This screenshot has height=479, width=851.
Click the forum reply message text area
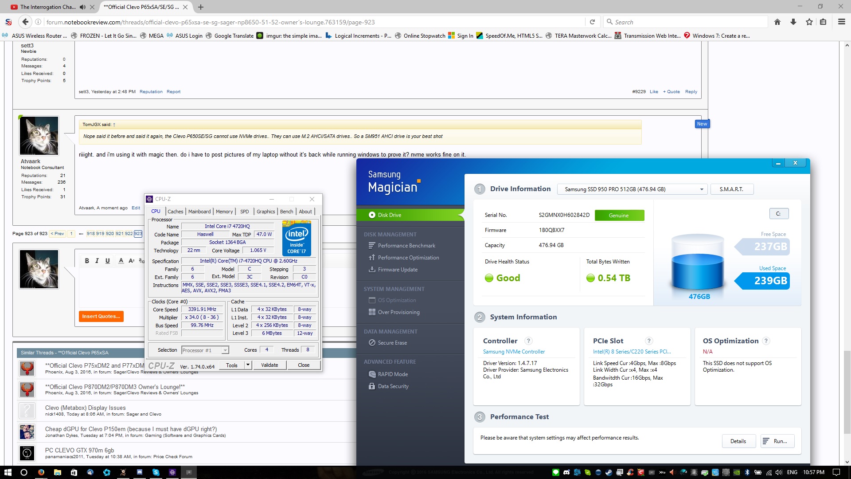pyautogui.click(x=112, y=287)
